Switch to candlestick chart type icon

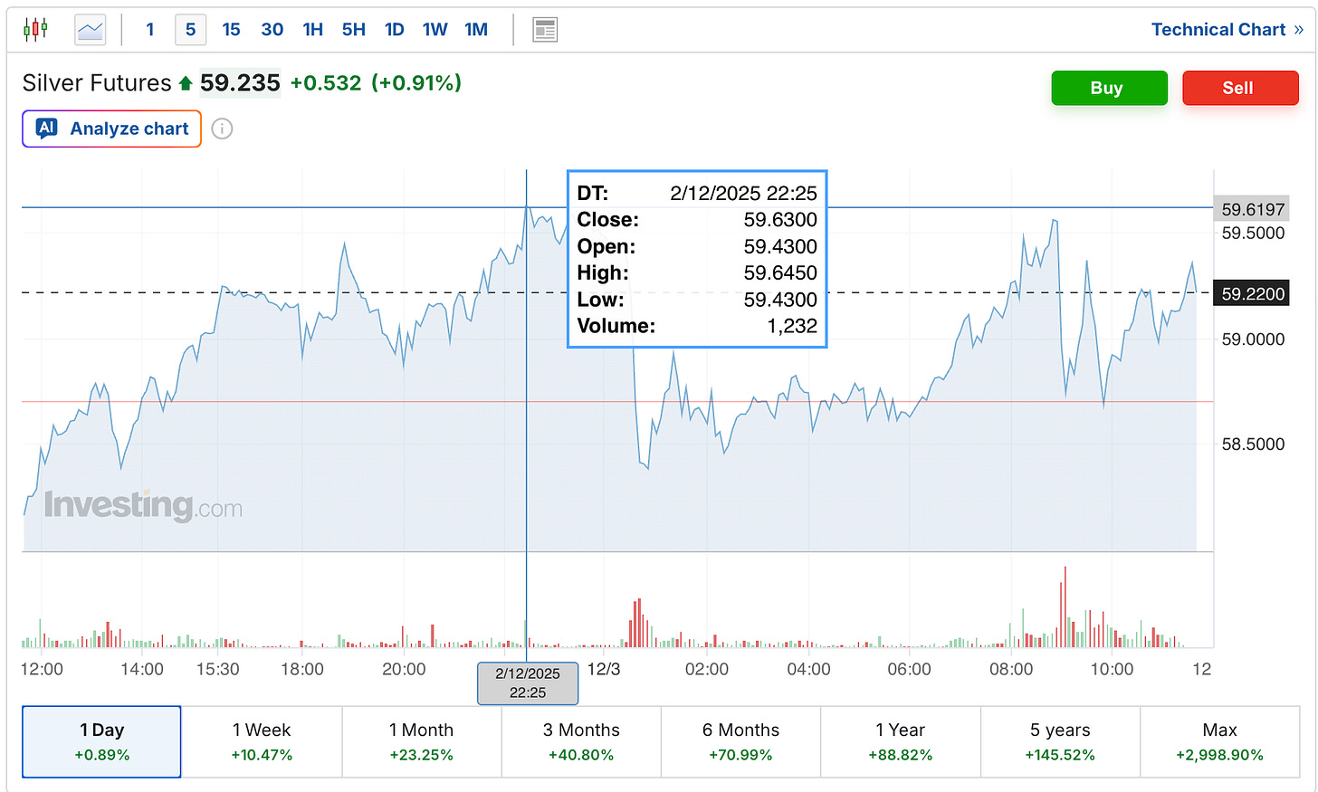click(35, 30)
